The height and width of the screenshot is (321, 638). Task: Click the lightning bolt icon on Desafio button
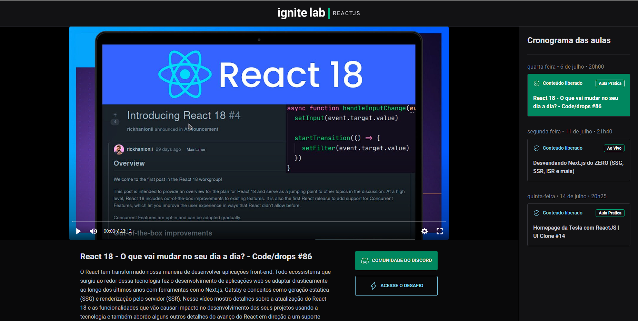tap(373, 286)
